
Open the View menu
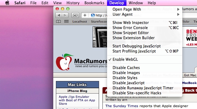tap(58, 3)
